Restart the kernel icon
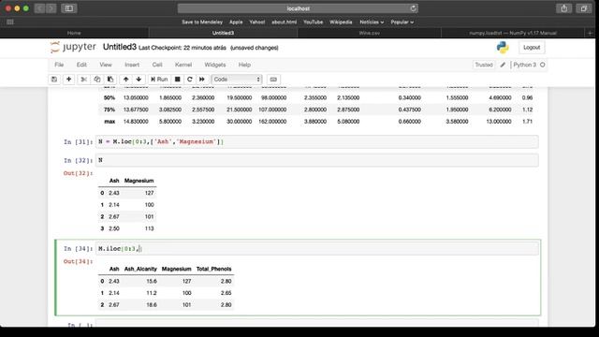Image resolution: width=599 pixels, height=337 pixels. point(189,79)
